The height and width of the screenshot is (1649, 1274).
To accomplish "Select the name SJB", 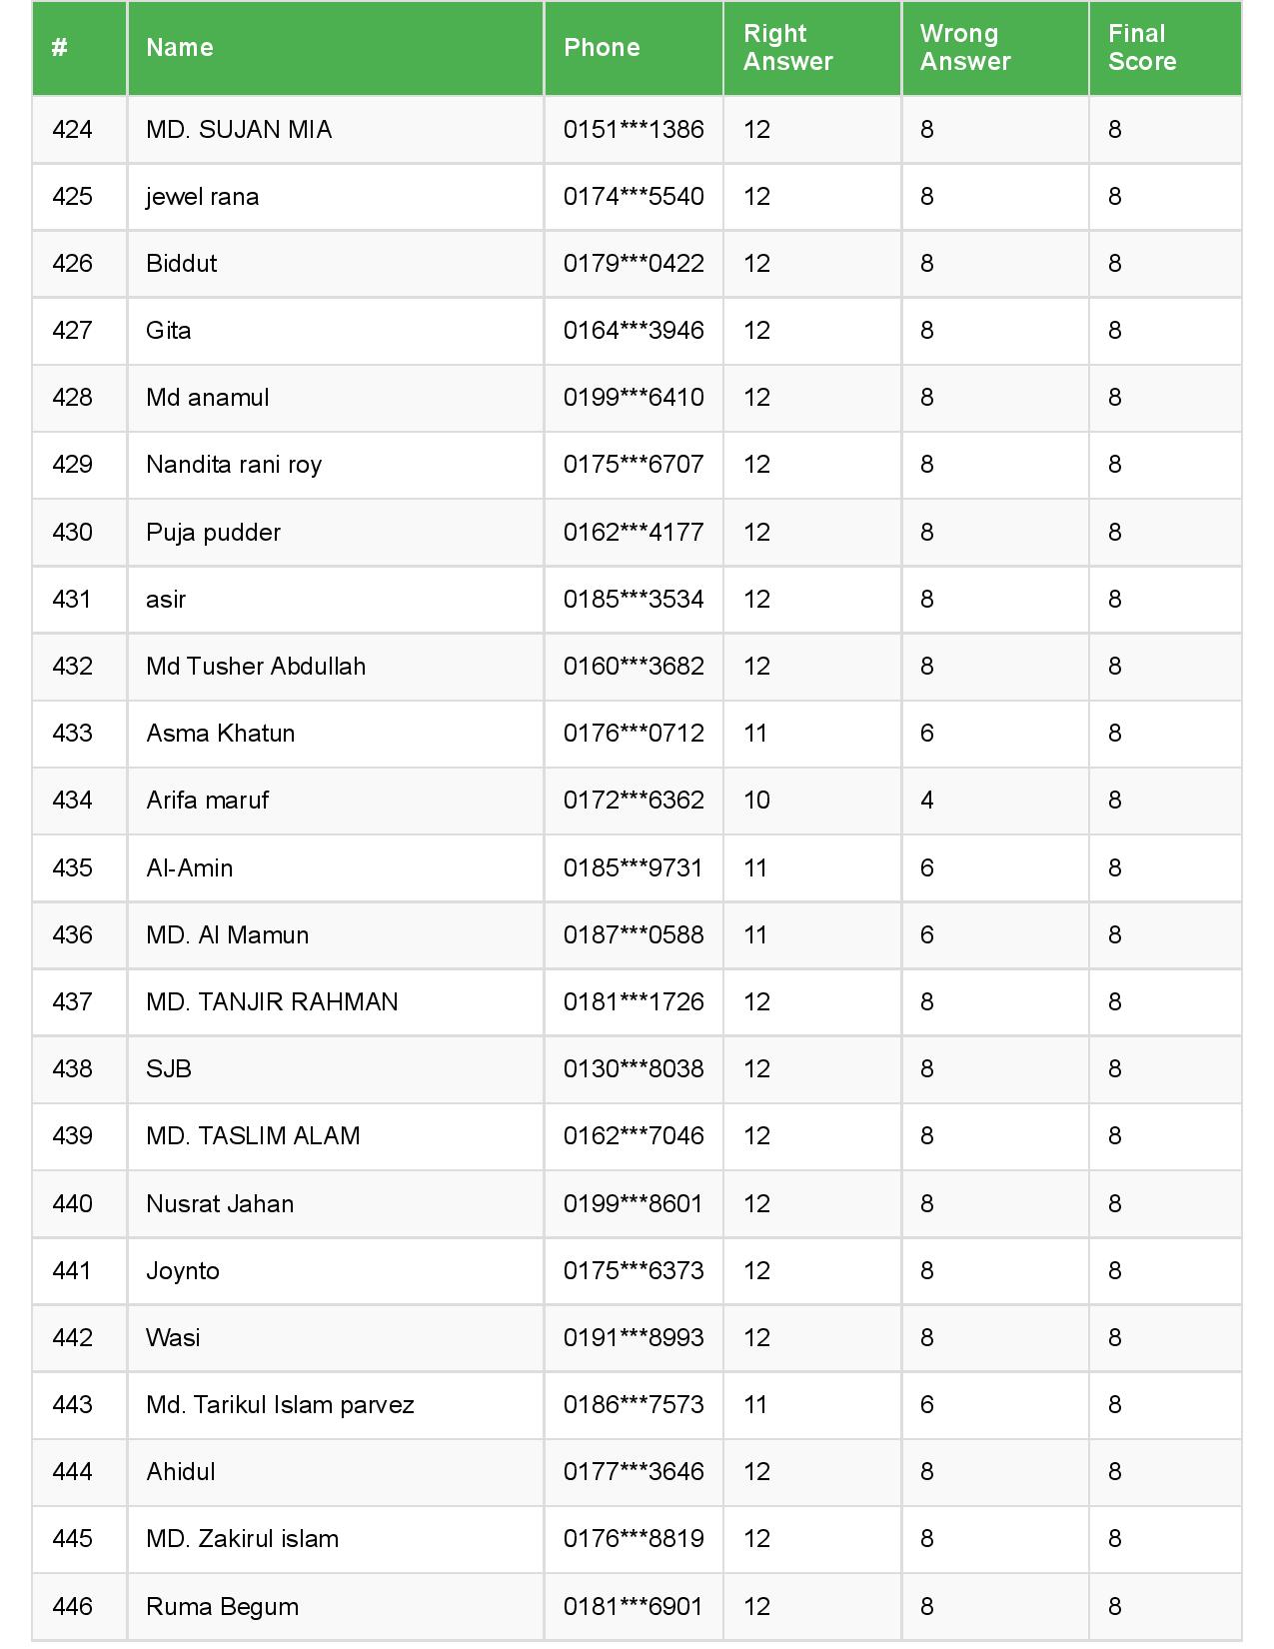I will click(169, 1069).
